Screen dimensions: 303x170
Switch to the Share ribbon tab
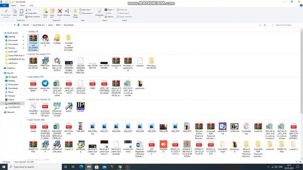[23, 5]
